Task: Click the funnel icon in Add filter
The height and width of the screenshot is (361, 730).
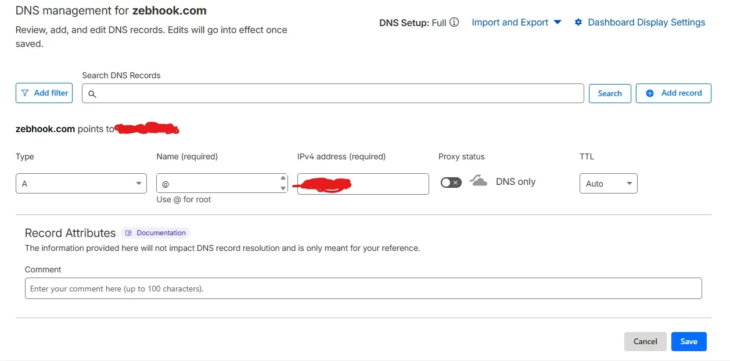Action: click(25, 93)
